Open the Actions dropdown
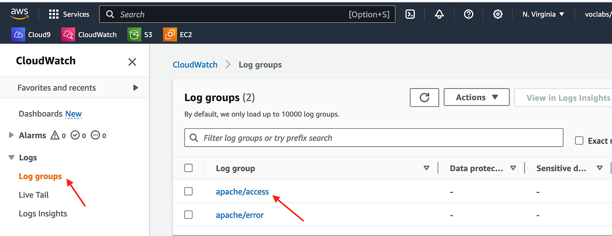 pyautogui.click(x=476, y=97)
